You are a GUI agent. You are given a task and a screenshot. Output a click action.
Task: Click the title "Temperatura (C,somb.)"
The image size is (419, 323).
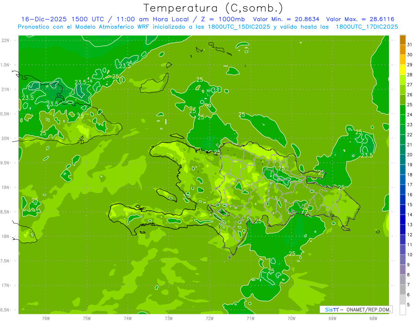pos(213,8)
